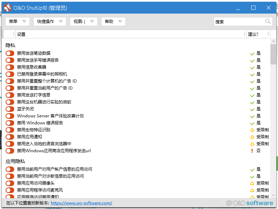Click yellow warning icon next to 禁用应用访问摄像头
This screenshot has height=209, width=278.
pos(252,183)
